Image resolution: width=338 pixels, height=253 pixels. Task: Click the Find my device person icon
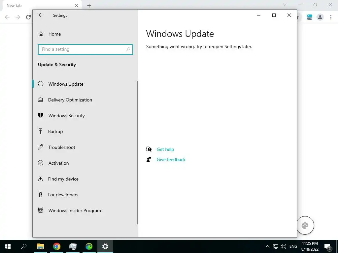coord(40,179)
